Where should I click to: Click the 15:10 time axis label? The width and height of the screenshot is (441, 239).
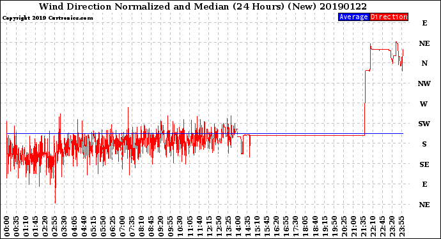pyautogui.click(x=257, y=226)
